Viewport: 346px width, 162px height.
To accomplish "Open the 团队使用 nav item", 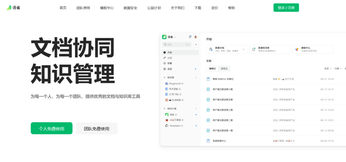I will [83, 8].
